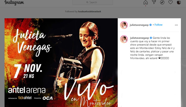Click the Julieta Venegas concert poster image
Image resolution: width=186 pixels, height=107 pixels.
click(61, 63)
